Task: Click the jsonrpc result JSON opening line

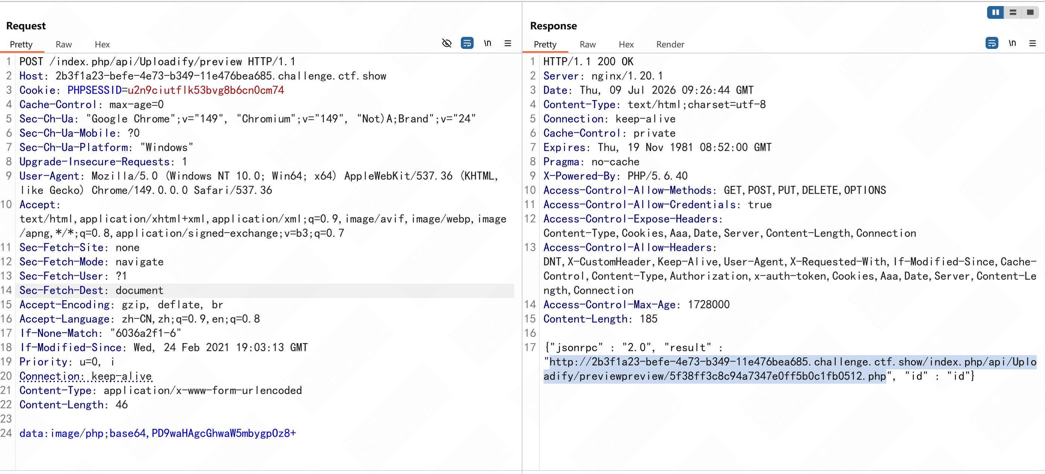Action: [633, 348]
